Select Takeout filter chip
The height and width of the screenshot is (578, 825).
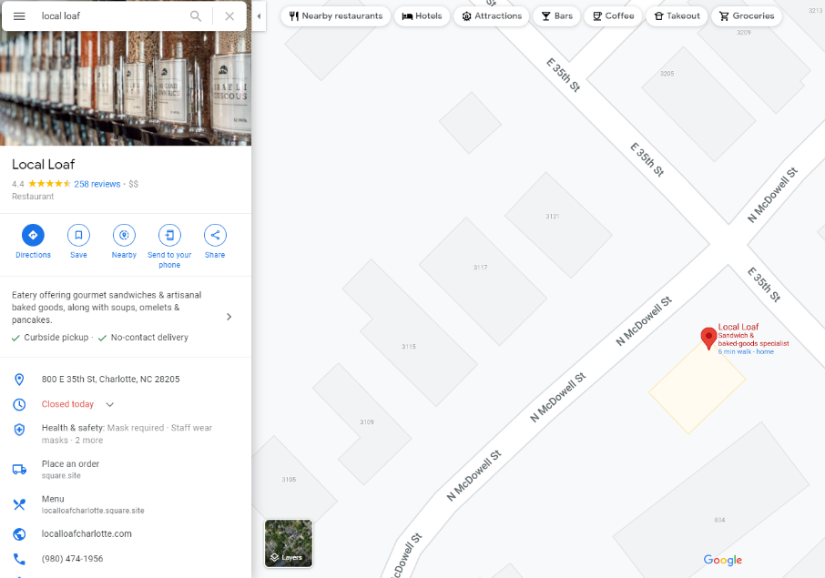click(x=677, y=15)
